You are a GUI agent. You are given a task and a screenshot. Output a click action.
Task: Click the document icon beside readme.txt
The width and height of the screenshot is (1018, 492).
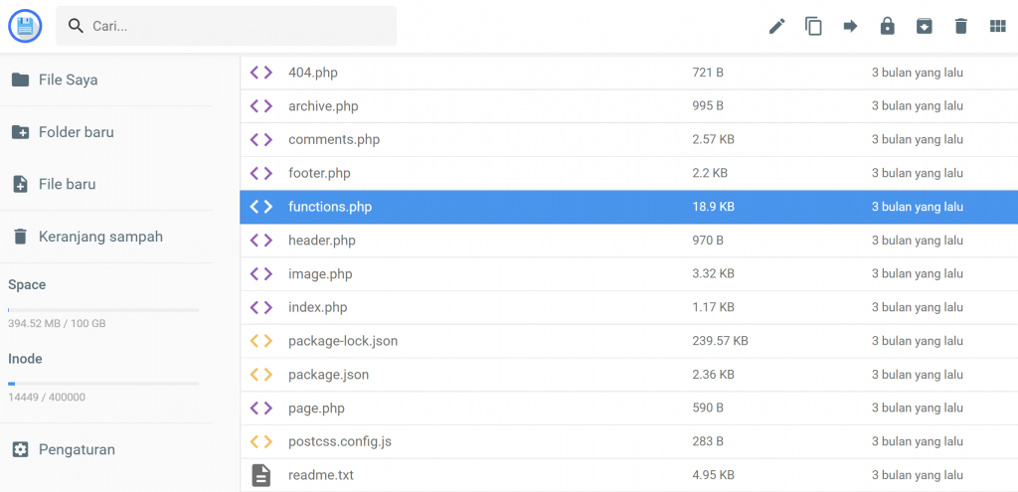[x=261, y=475]
